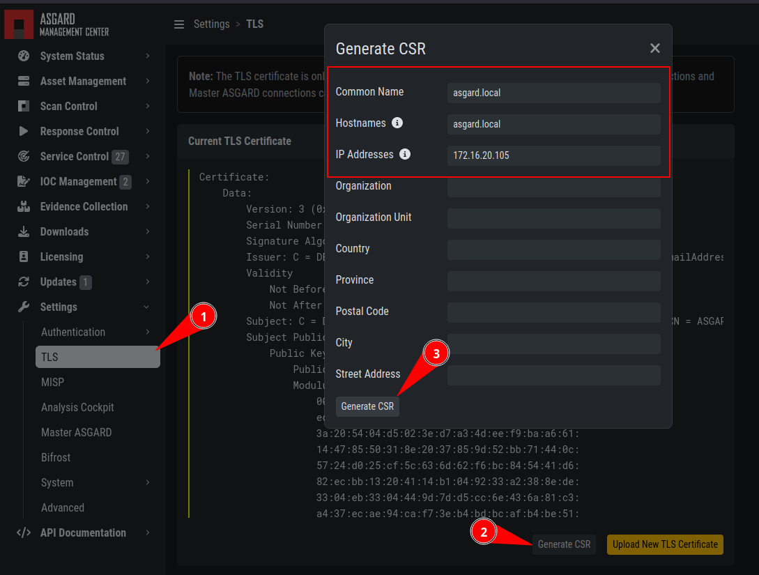Expand the Scan Control chevron
This screenshot has width=759, height=575.
click(148, 106)
